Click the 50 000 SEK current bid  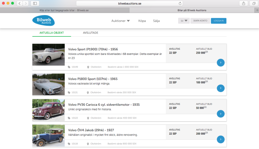tap(201, 108)
